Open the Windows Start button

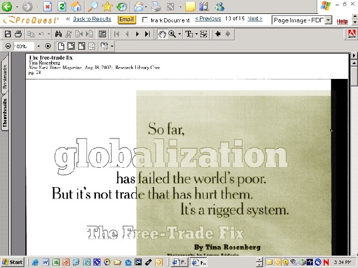(12, 263)
